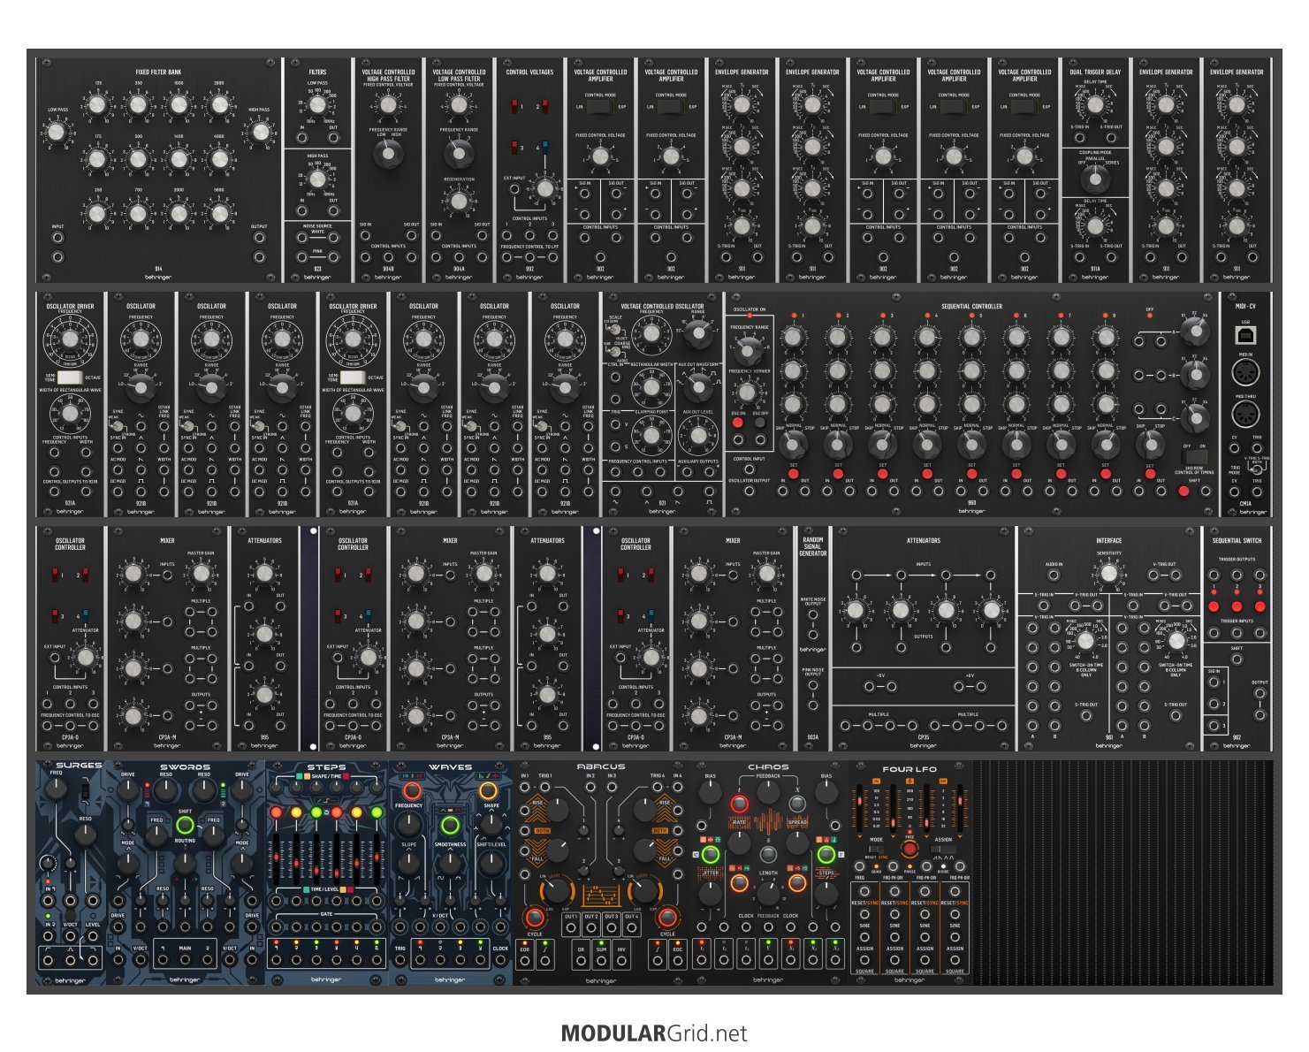
Task: Click the EXT INPUT jack on Control Voltages 992
Action: click(515, 190)
